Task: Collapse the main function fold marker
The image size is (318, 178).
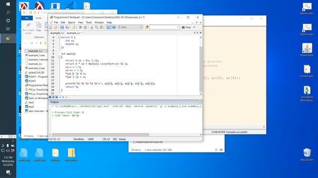Action: coord(60,57)
